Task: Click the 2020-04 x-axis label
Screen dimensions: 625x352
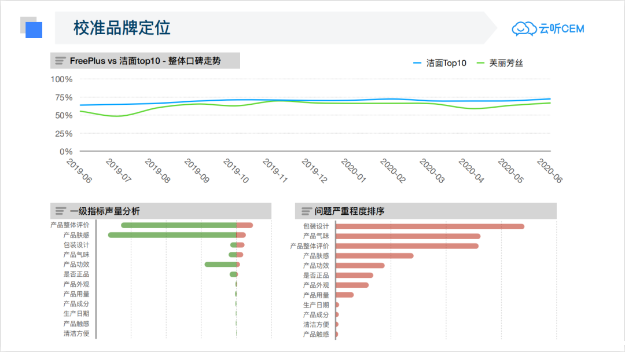Action: coord(470,171)
